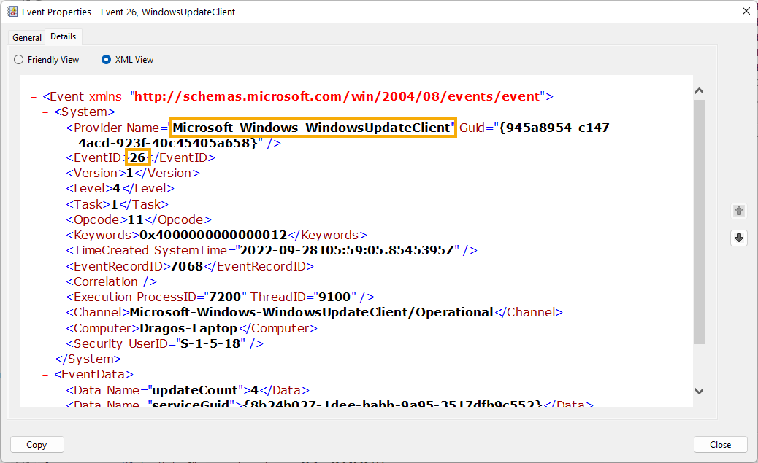Click the XML pane scroll down arrow
This screenshot has height=463, width=758.
699,391
